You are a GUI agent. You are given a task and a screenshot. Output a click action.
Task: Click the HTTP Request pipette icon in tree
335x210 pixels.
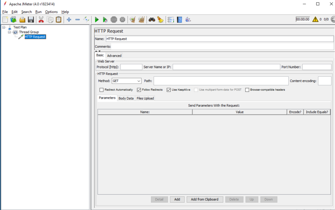point(21,37)
